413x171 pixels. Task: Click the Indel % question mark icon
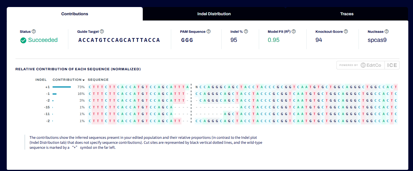pos(246,32)
